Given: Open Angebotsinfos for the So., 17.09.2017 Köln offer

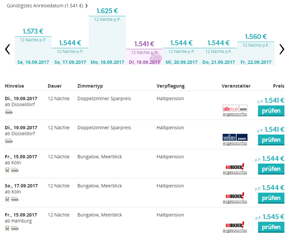Looking at the screenshot, I should (x=235, y=201).
